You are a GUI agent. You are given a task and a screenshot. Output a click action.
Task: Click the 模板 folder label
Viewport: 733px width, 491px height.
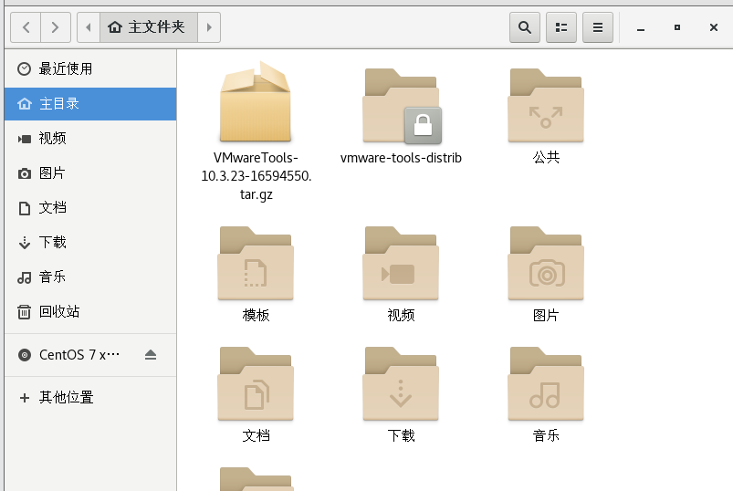tap(257, 316)
